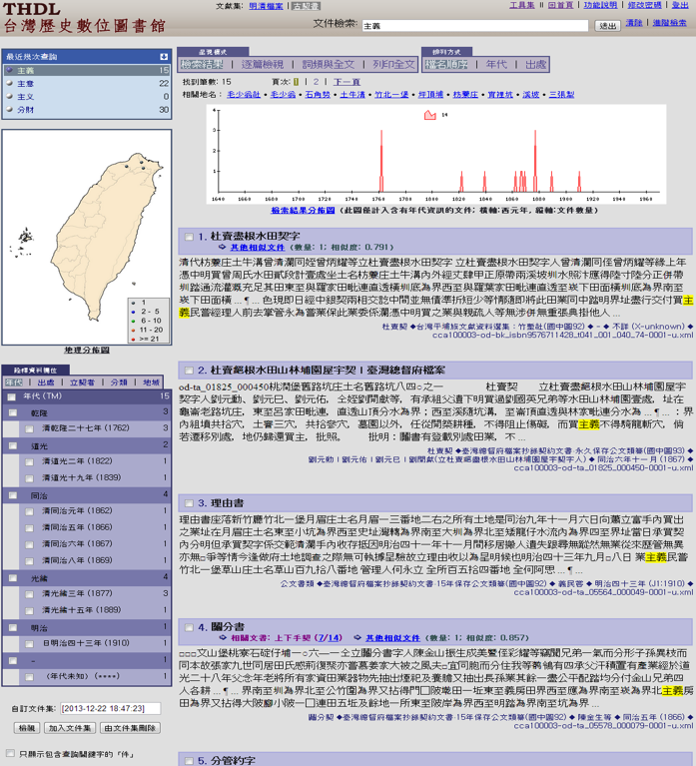This screenshot has height=766, width=696.
Task: Enable only-show-items-with-keyword checkbox
Action: tap(10, 754)
